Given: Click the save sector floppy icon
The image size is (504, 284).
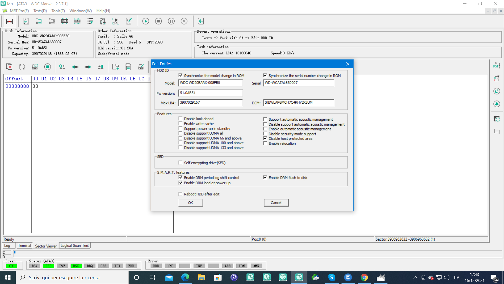Looking at the screenshot, I should (x=128, y=67).
